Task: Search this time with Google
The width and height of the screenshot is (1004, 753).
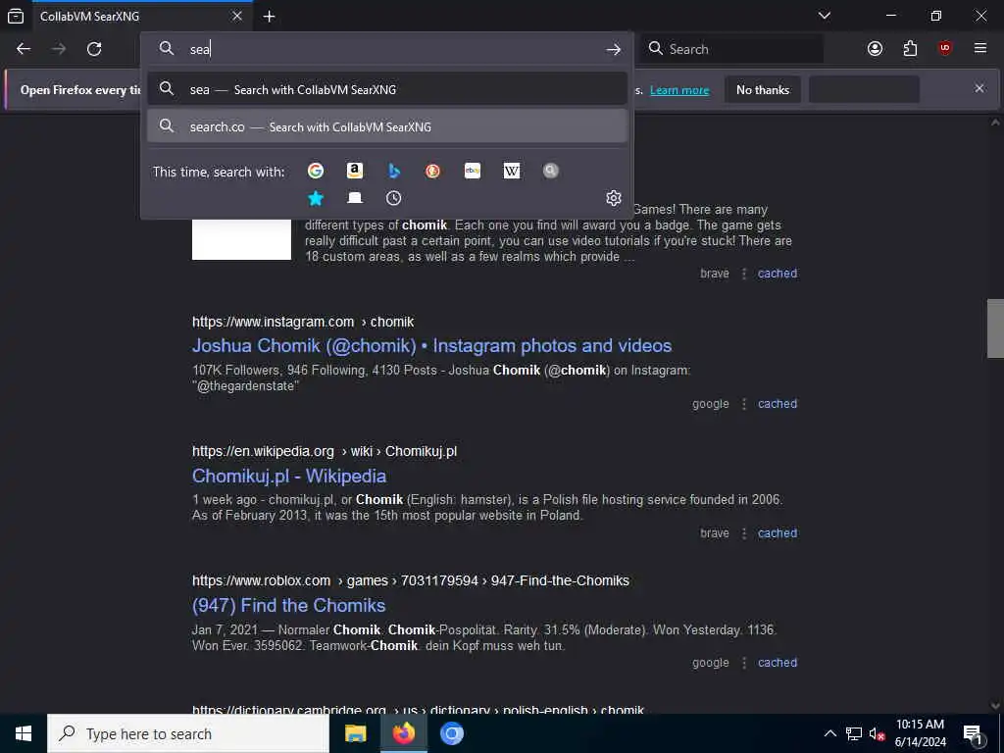Action: click(x=315, y=171)
